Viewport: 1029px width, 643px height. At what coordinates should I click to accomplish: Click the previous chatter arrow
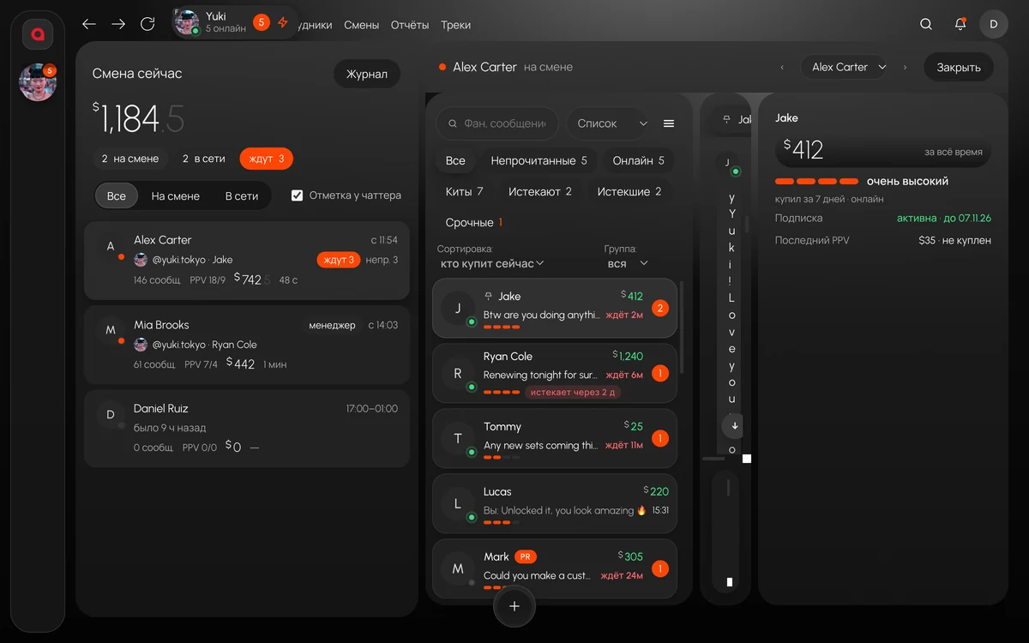point(782,67)
